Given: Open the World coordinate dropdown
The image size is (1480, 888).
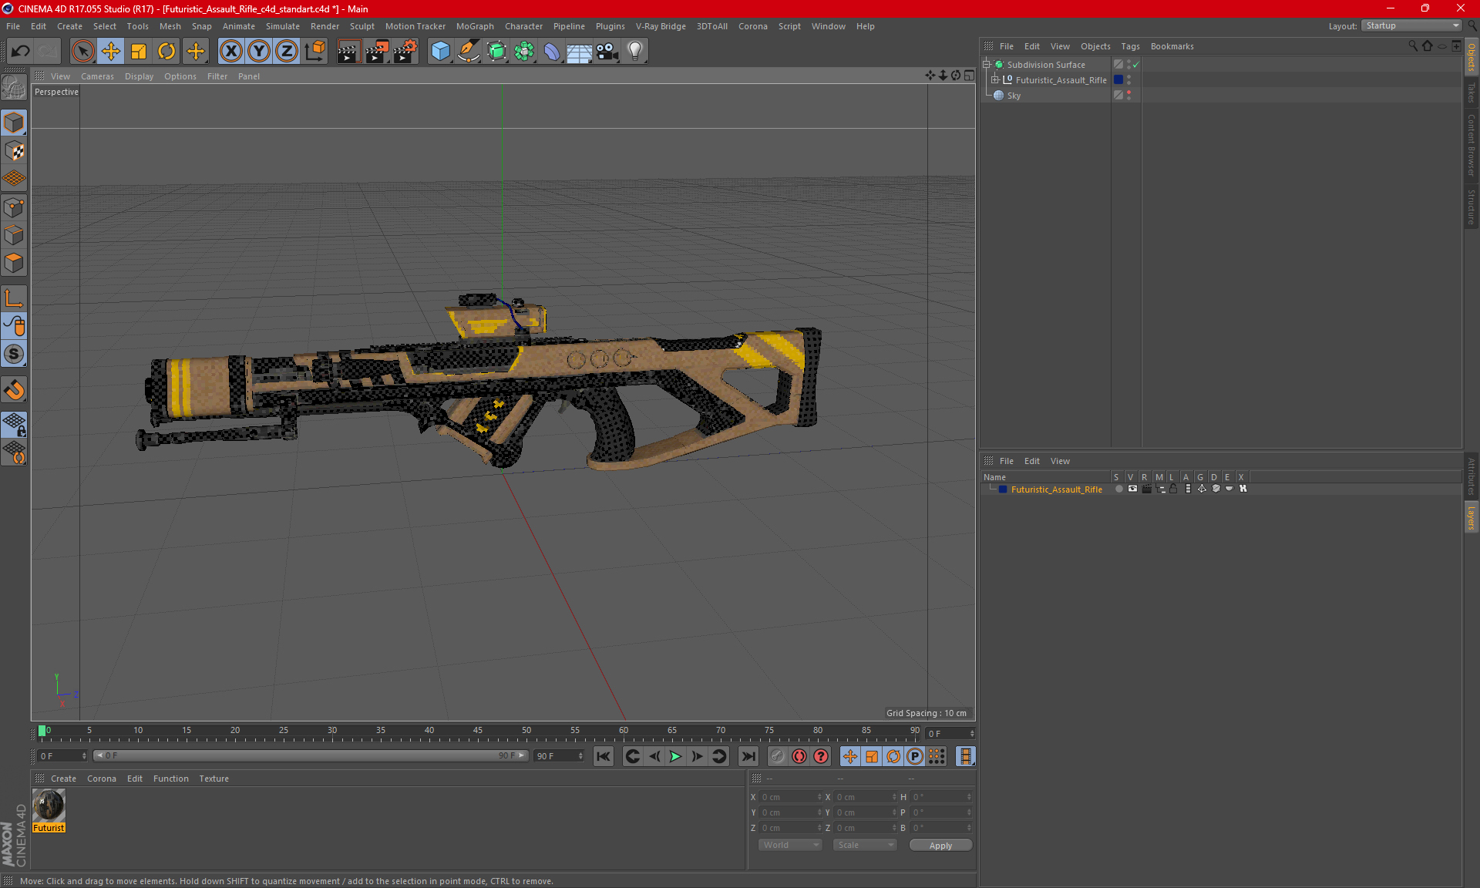Looking at the screenshot, I should [790, 845].
